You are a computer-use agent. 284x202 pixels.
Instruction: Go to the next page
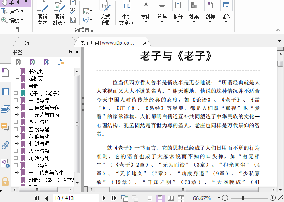point(104,198)
